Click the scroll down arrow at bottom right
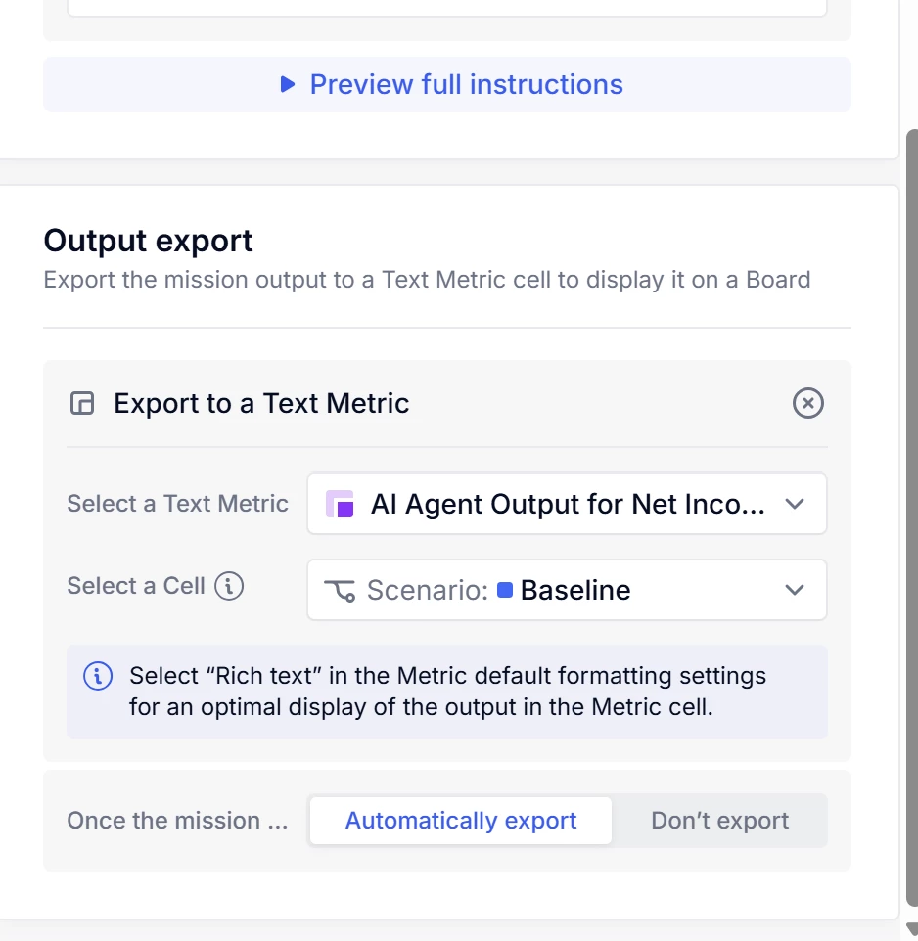The height and width of the screenshot is (941, 918). pos(912,929)
